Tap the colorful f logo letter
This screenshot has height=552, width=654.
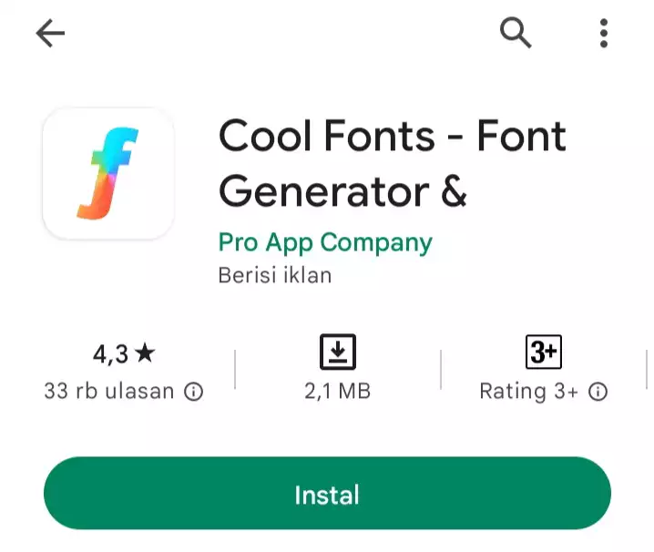(x=107, y=173)
